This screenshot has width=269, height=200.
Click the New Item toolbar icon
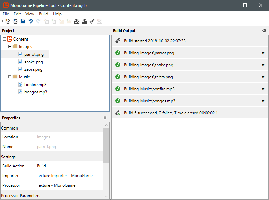46,21
